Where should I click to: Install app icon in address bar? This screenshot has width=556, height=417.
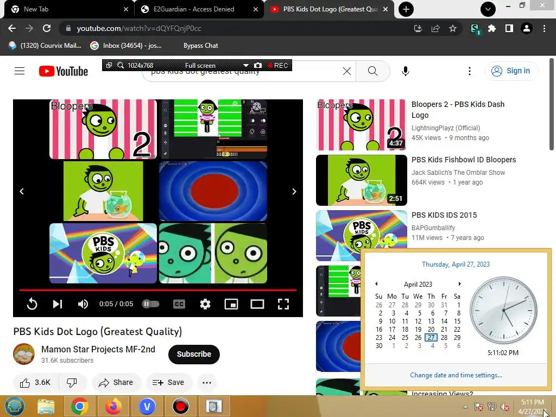pyautogui.click(x=418, y=28)
